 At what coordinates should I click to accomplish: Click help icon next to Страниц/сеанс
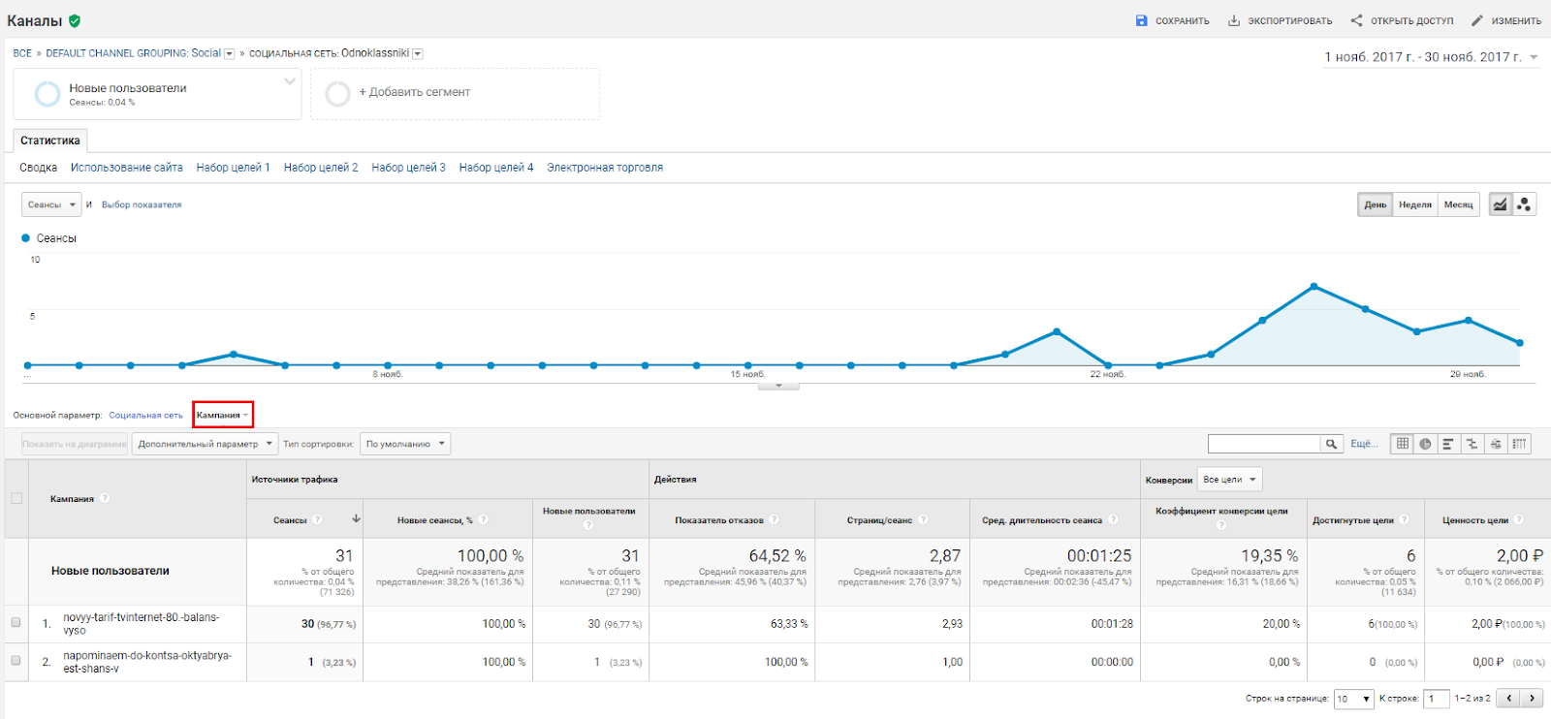(923, 519)
